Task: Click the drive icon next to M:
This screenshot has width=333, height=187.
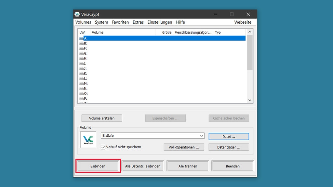Action: click(x=81, y=83)
